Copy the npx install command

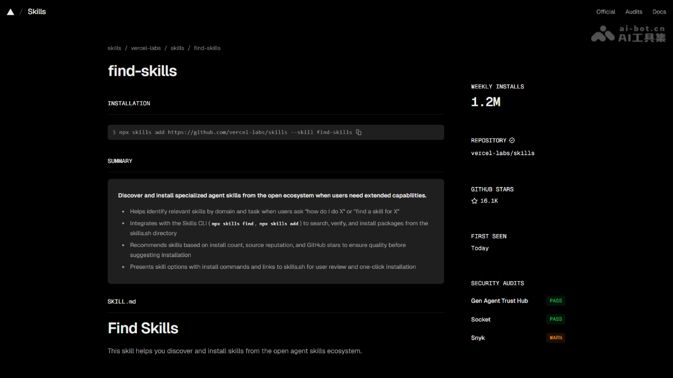point(359,132)
